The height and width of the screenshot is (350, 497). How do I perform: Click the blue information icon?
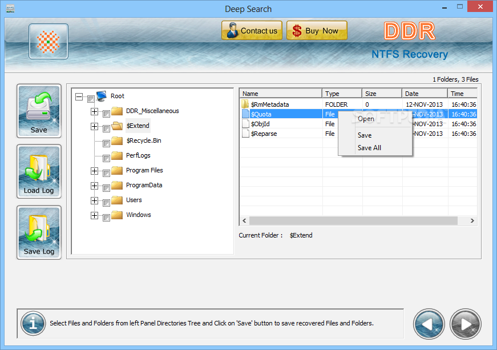point(33,323)
